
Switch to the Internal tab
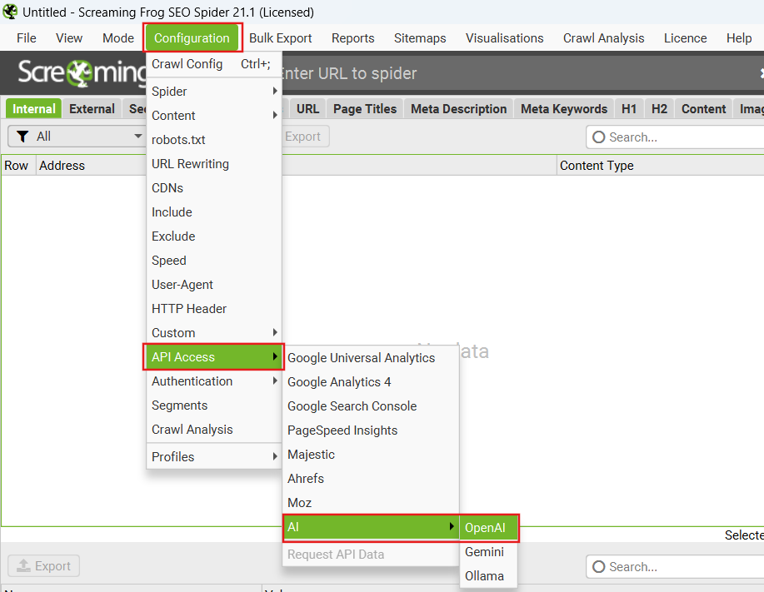[34, 108]
